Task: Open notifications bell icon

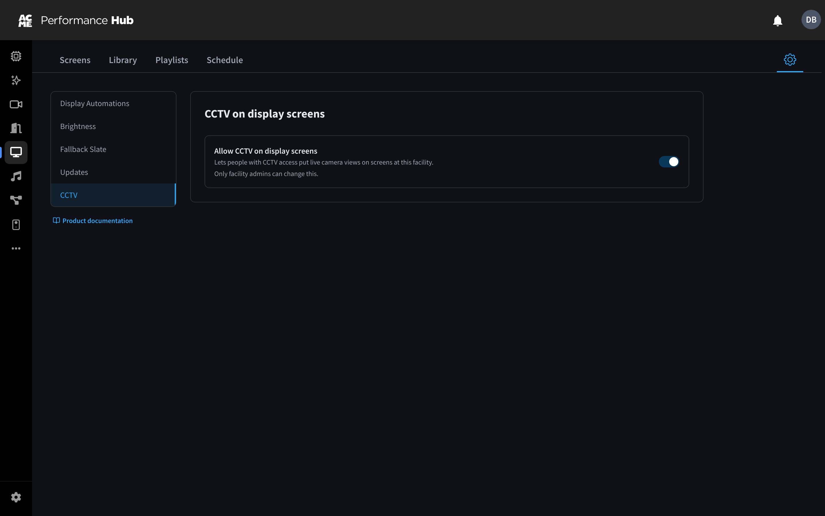Action: point(778,20)
